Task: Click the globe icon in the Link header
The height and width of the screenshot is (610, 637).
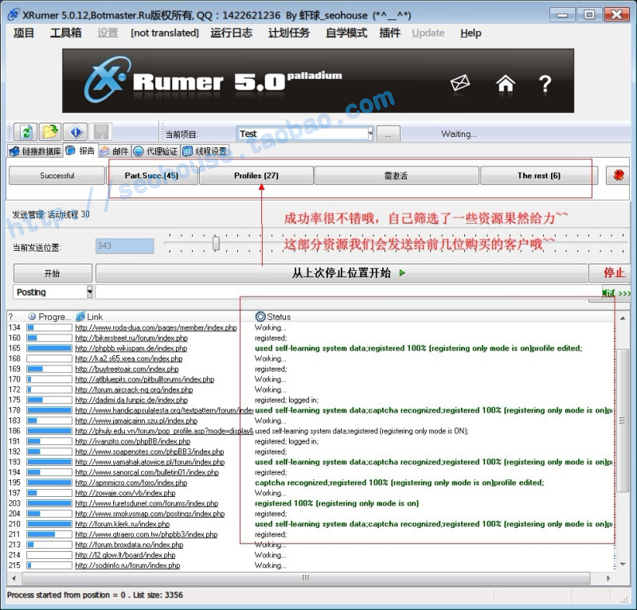Action: [x=80, y=317]
